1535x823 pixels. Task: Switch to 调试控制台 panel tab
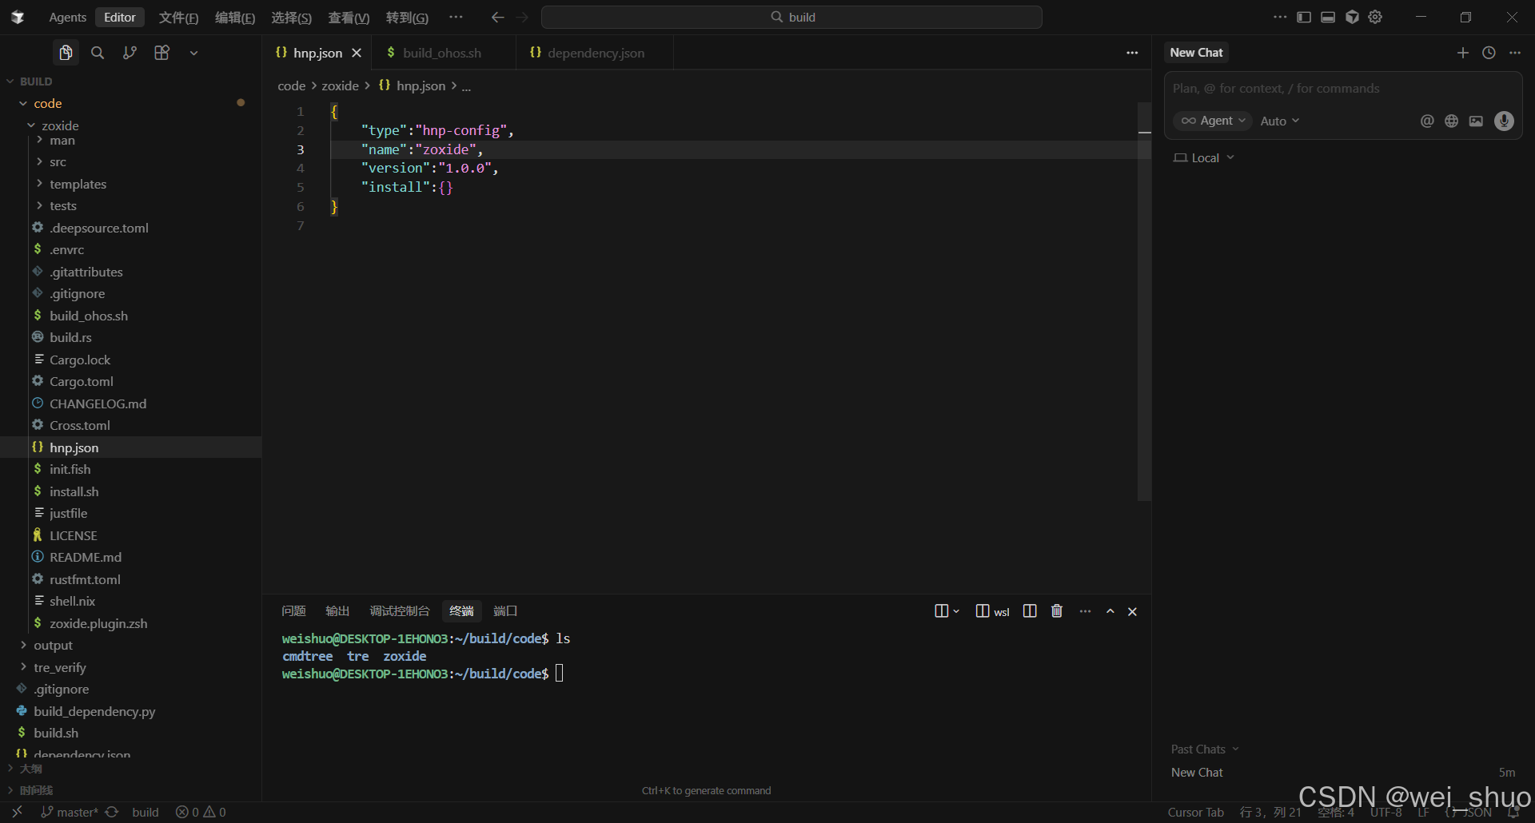tap(400, 611)
